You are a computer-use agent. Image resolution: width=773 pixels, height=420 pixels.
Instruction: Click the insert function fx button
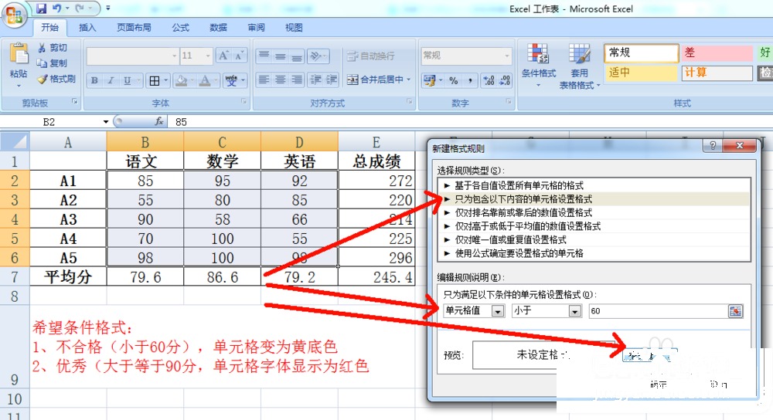pyautogui.click(x=158, y=121)
